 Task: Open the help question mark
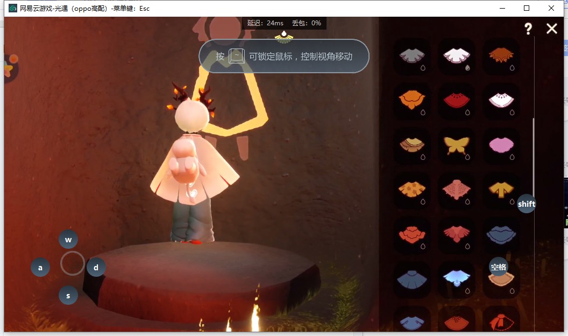pos(528,29)
